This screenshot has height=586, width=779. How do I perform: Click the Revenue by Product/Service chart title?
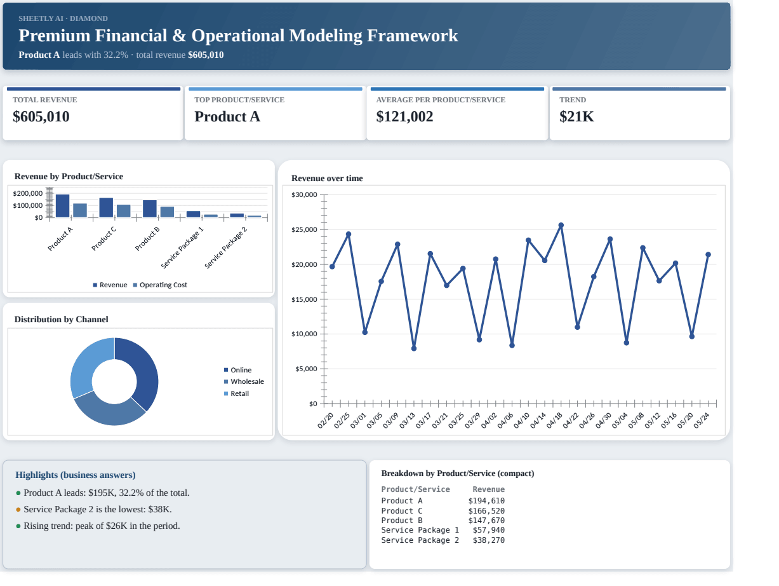[69, 176]
